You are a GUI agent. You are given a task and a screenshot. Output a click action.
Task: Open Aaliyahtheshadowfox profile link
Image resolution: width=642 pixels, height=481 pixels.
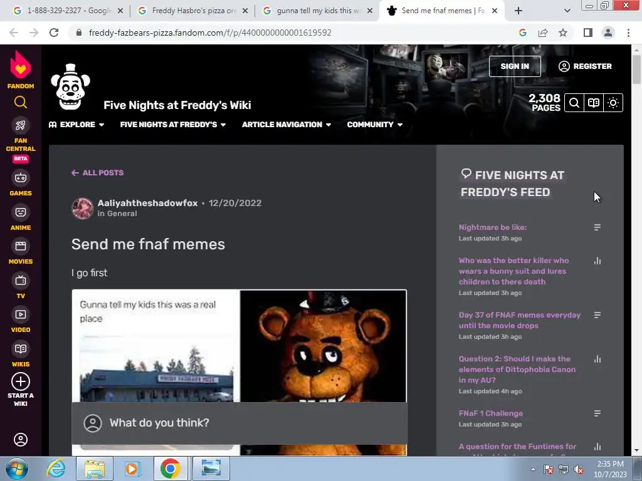pos(147,203)
